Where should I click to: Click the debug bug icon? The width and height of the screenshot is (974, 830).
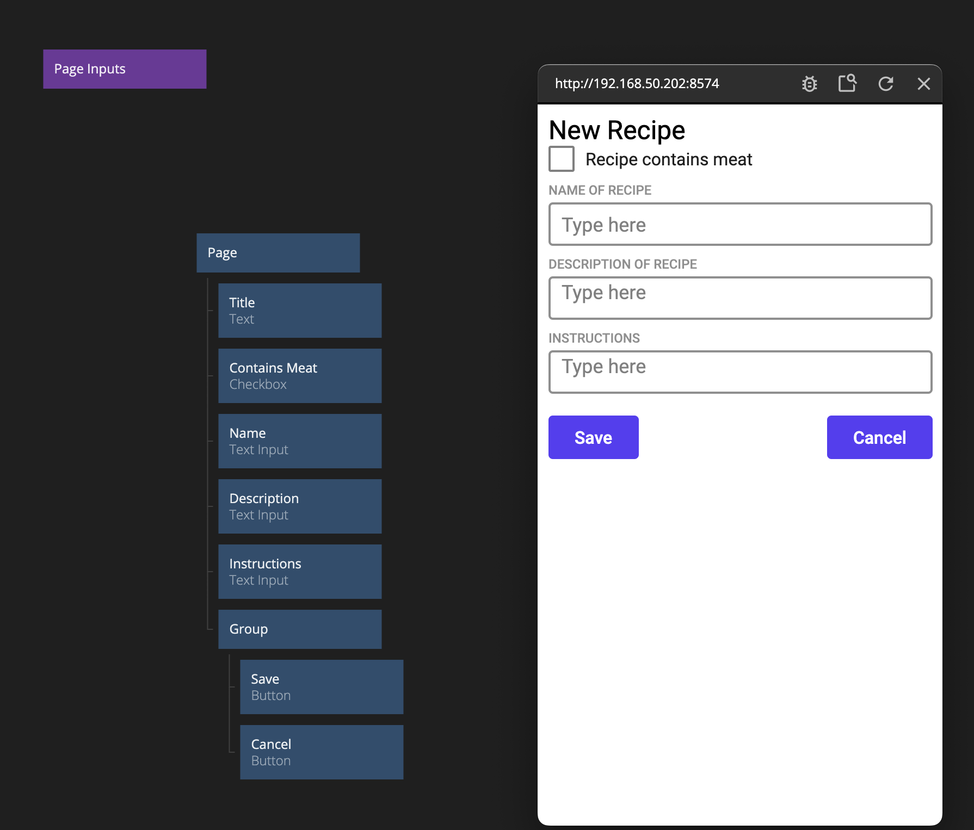[809, 84]
